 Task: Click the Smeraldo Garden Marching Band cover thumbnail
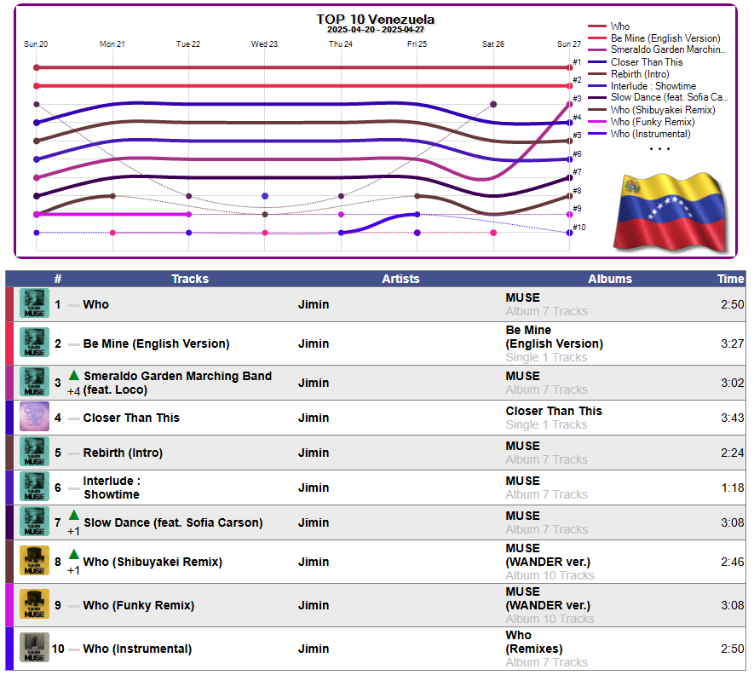[34, 382]
